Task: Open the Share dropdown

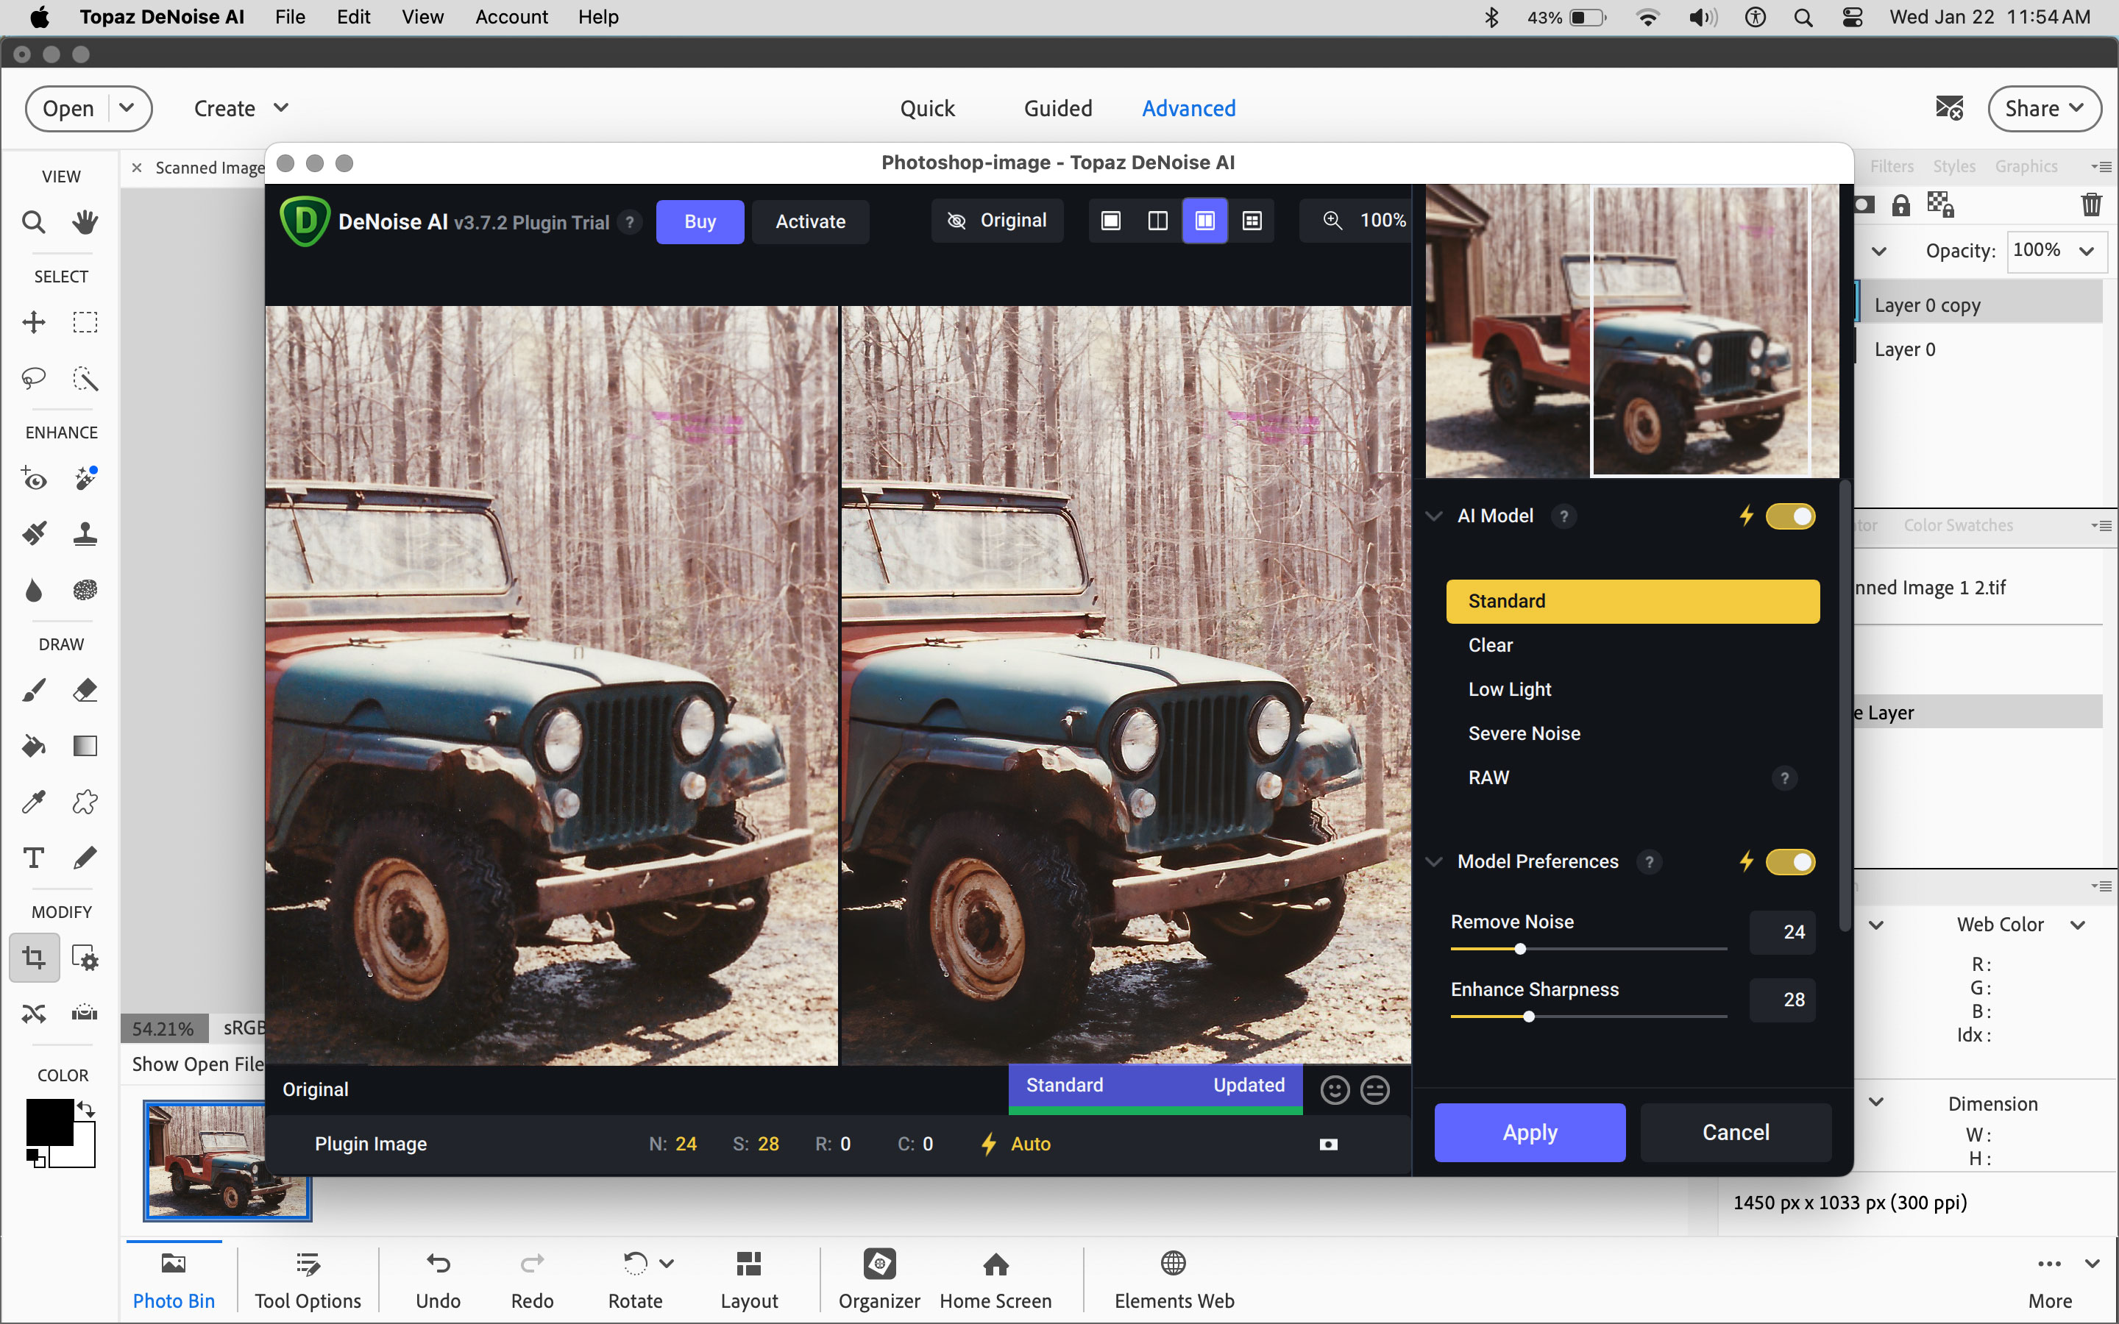Action: [x=2044, y=107]
